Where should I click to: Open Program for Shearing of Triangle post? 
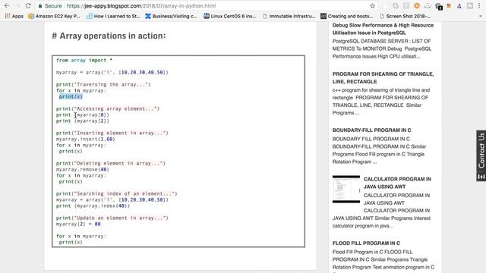(x=383, y=77)
